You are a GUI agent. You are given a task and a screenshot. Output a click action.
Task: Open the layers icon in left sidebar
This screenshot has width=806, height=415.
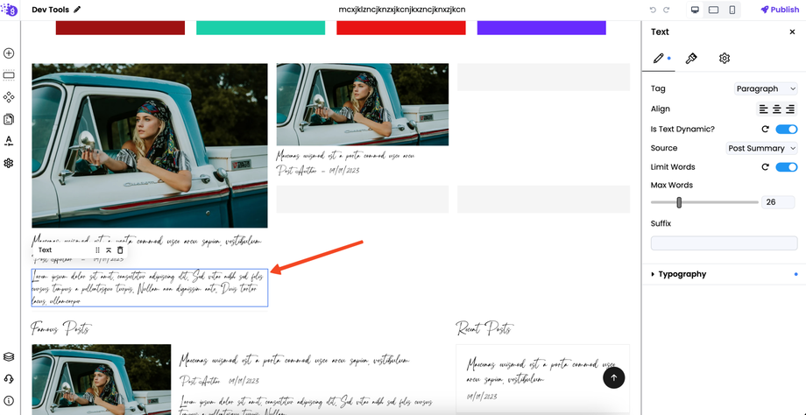pos(9,357)
